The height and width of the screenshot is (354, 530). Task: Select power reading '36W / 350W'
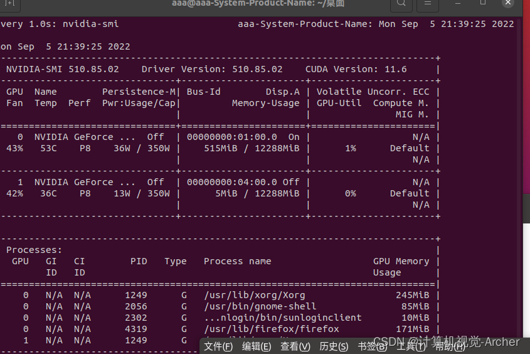click(x=142, y=148)
